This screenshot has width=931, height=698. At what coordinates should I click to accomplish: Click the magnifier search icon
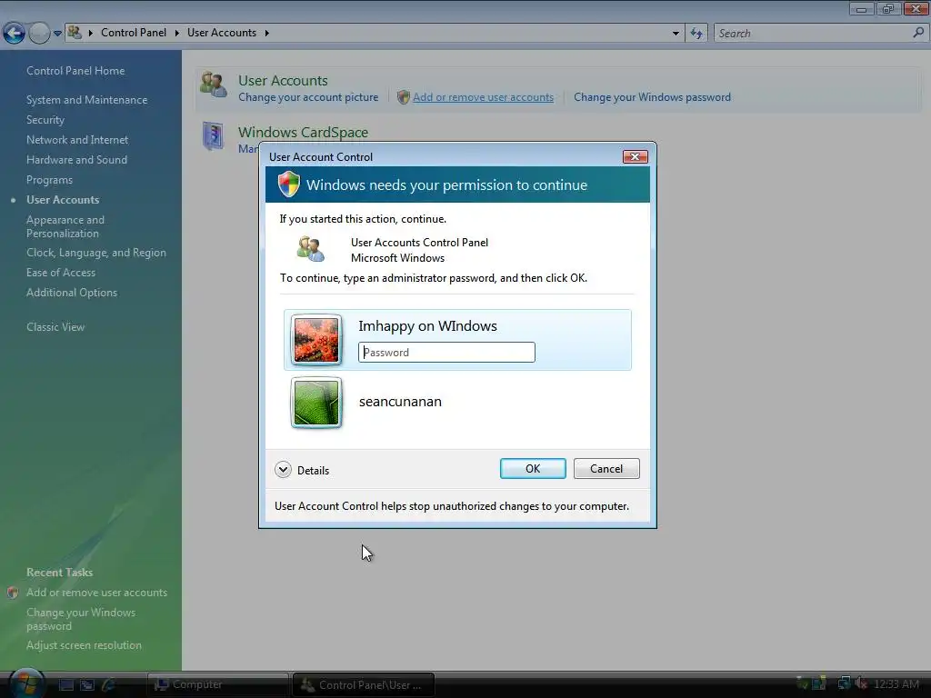pyautogui.click(x=918, y=33)
